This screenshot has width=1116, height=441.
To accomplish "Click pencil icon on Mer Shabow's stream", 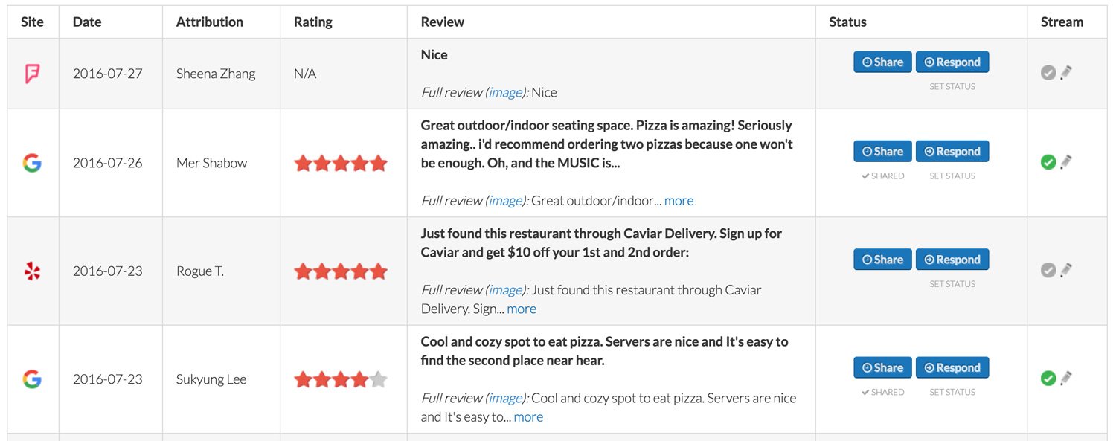I will point(1066,161).
